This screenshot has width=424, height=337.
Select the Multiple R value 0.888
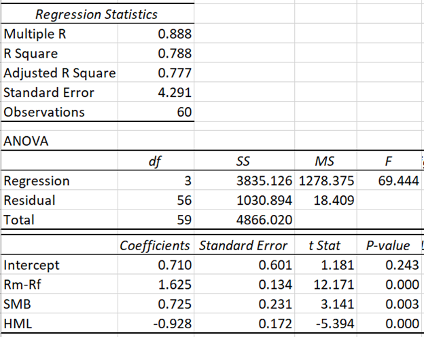click(175, 34)
